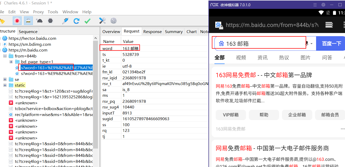This screenshot has height=167, width=345.
Task: Open the microphone dropdown arrow
Action: [312, 44]
